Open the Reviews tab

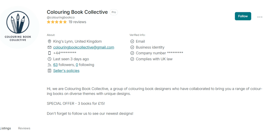(x=24, y=128)
